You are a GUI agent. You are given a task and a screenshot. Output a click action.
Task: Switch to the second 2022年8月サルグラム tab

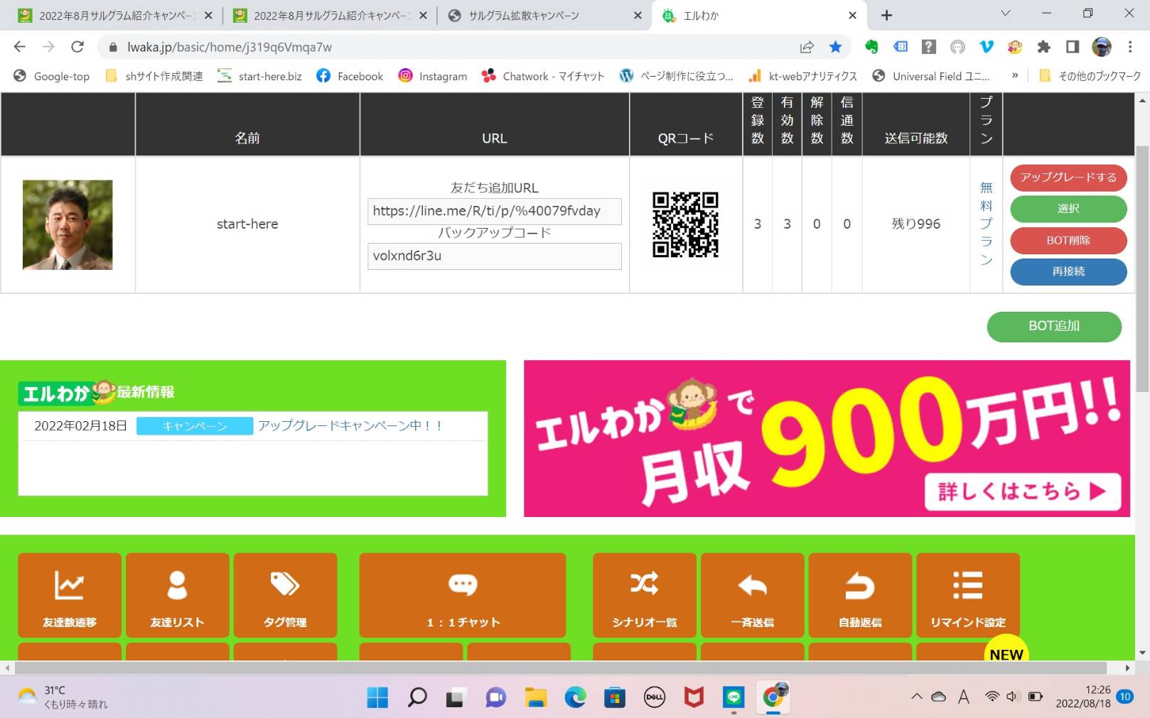click(330, 16)
